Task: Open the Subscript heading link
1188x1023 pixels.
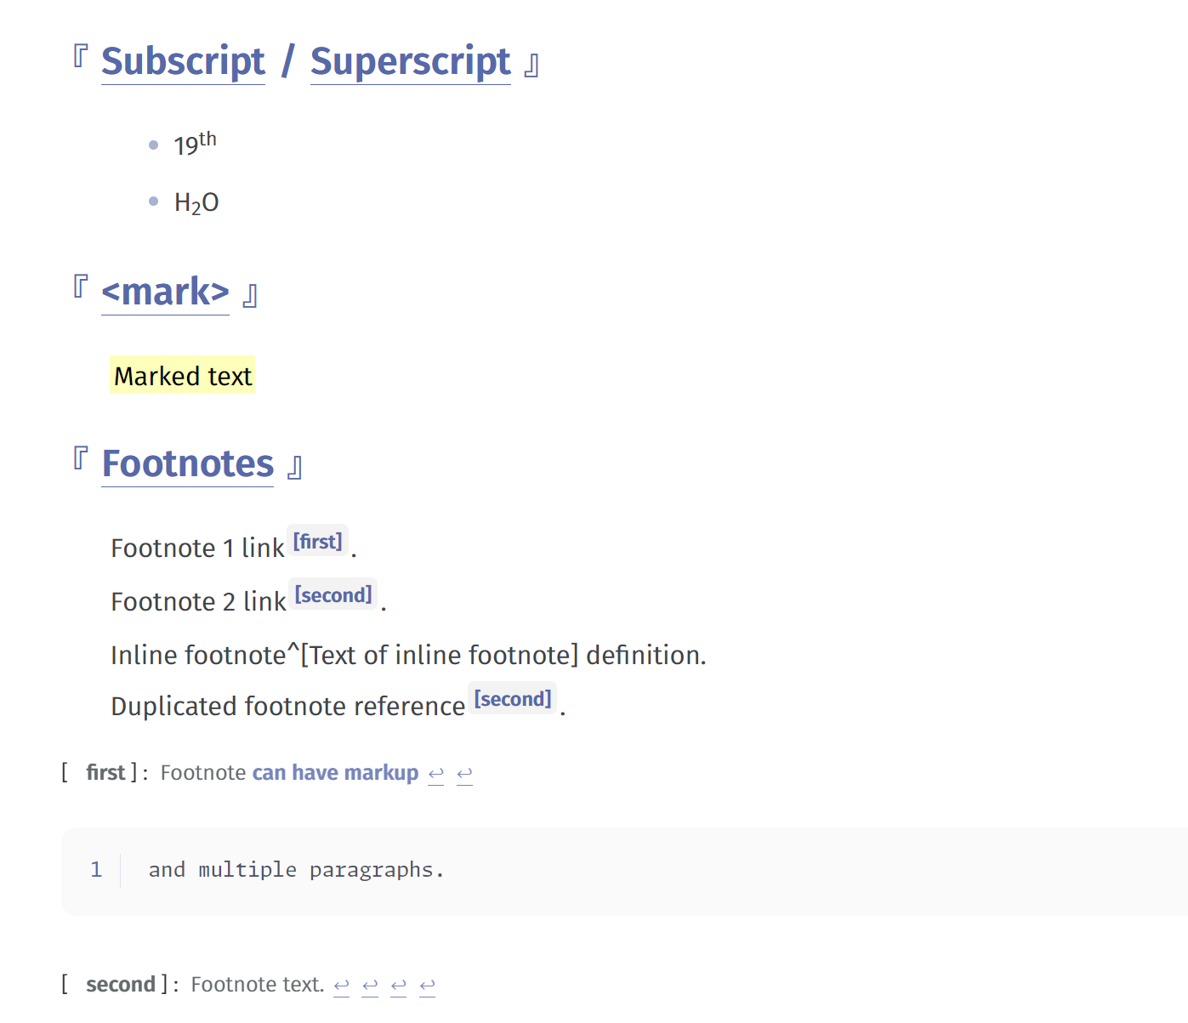Action: point(183,62)
